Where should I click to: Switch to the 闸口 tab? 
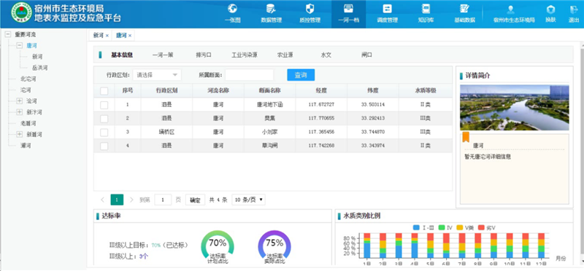[x=366, y=55]
